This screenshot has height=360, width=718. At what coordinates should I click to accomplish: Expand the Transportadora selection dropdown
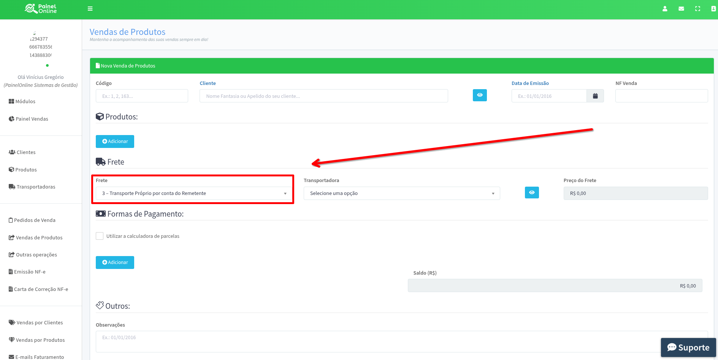[401, 193]
